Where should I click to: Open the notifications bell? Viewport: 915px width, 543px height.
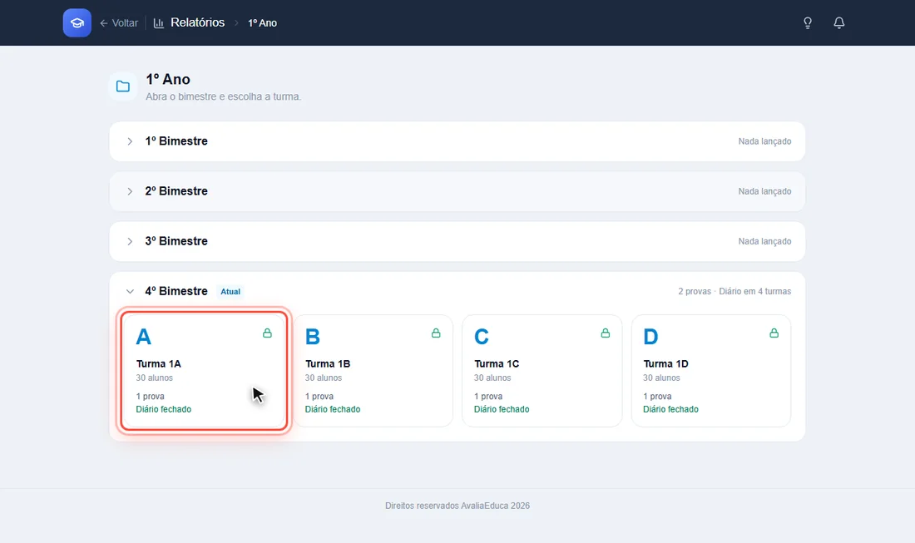click(839, 22)
